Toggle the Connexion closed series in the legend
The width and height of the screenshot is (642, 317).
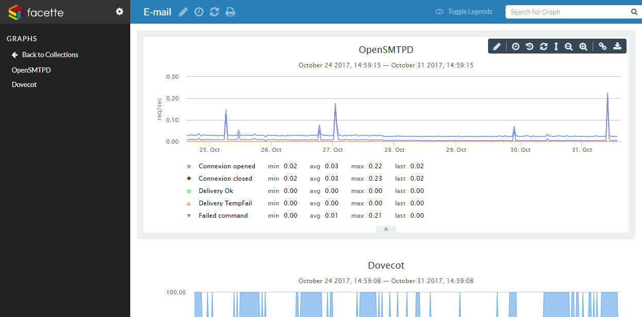225,179
